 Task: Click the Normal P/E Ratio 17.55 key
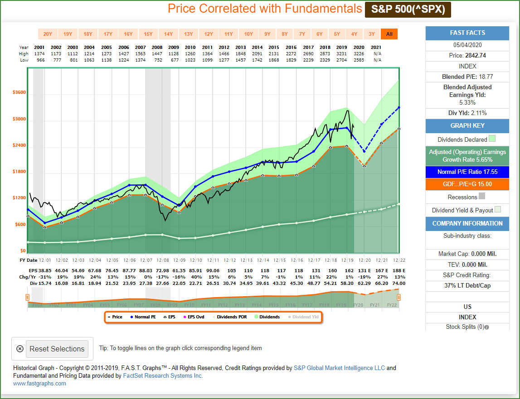click(467, 172)
